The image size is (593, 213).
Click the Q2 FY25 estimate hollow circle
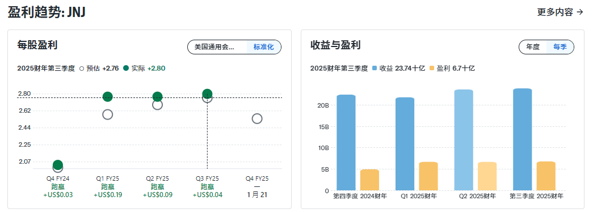(x=157, y=105)
